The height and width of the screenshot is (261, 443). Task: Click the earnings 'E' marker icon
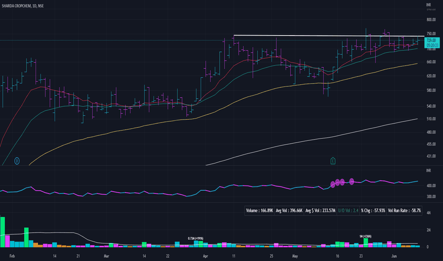point(333,161)
